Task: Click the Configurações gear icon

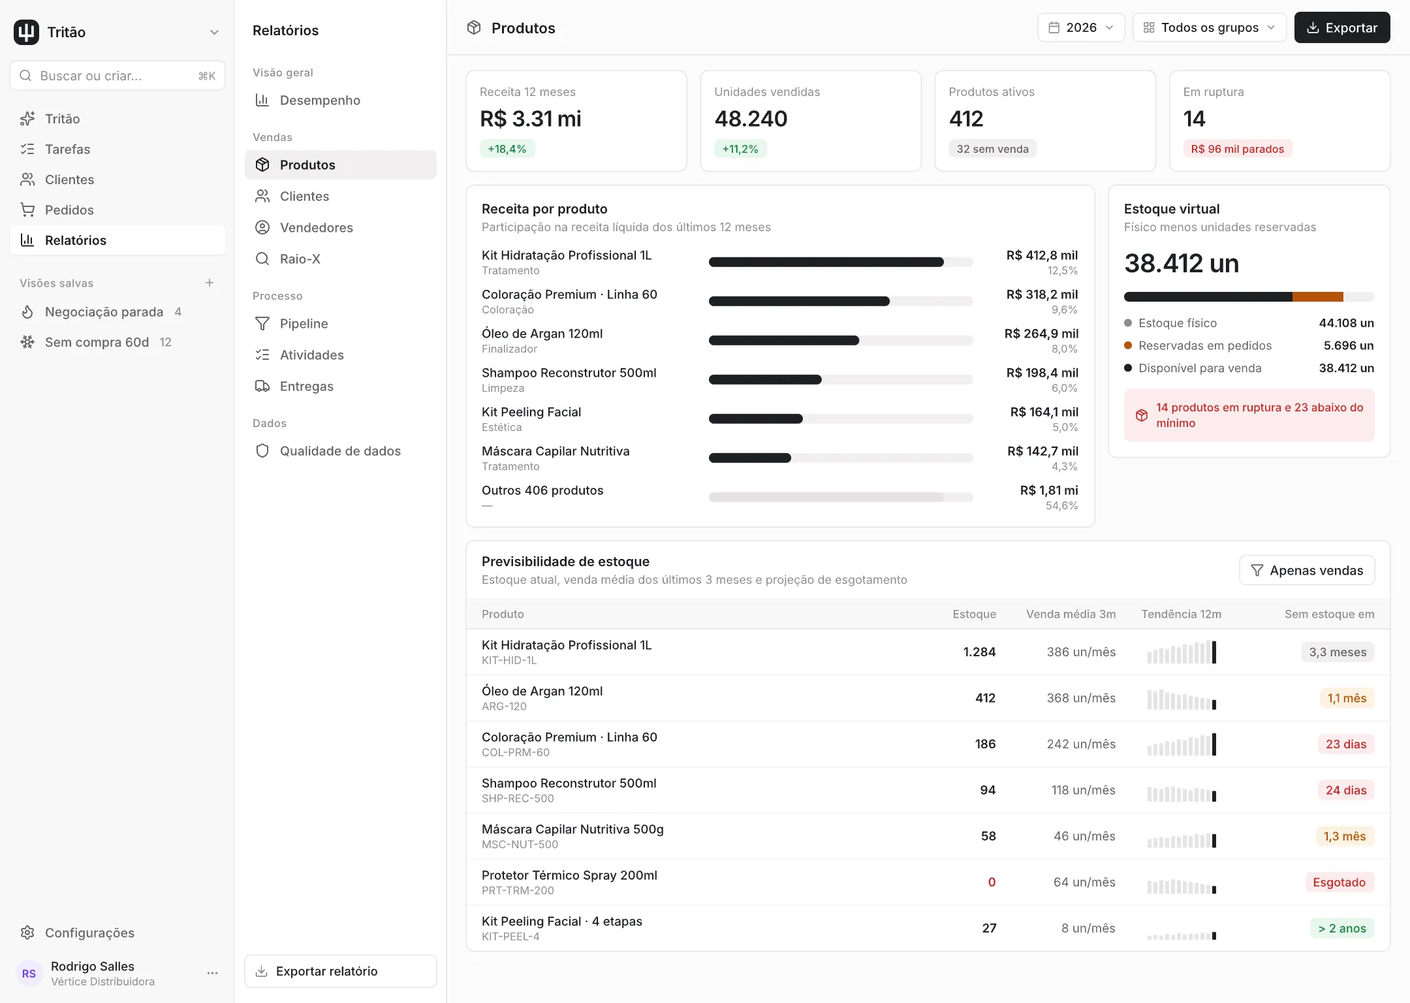Action: [27, 932]
